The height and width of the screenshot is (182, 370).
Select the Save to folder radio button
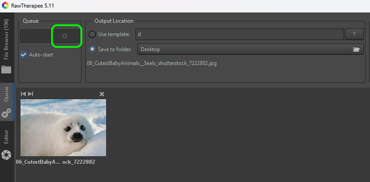point(92,49)
